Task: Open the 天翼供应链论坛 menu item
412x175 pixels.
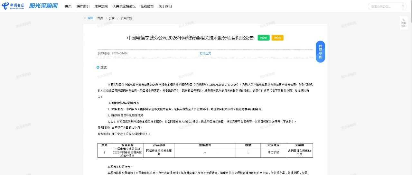Action: click(x=124, y=6)
